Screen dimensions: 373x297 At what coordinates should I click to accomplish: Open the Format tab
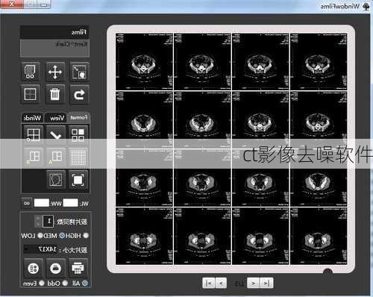point(78,118)
